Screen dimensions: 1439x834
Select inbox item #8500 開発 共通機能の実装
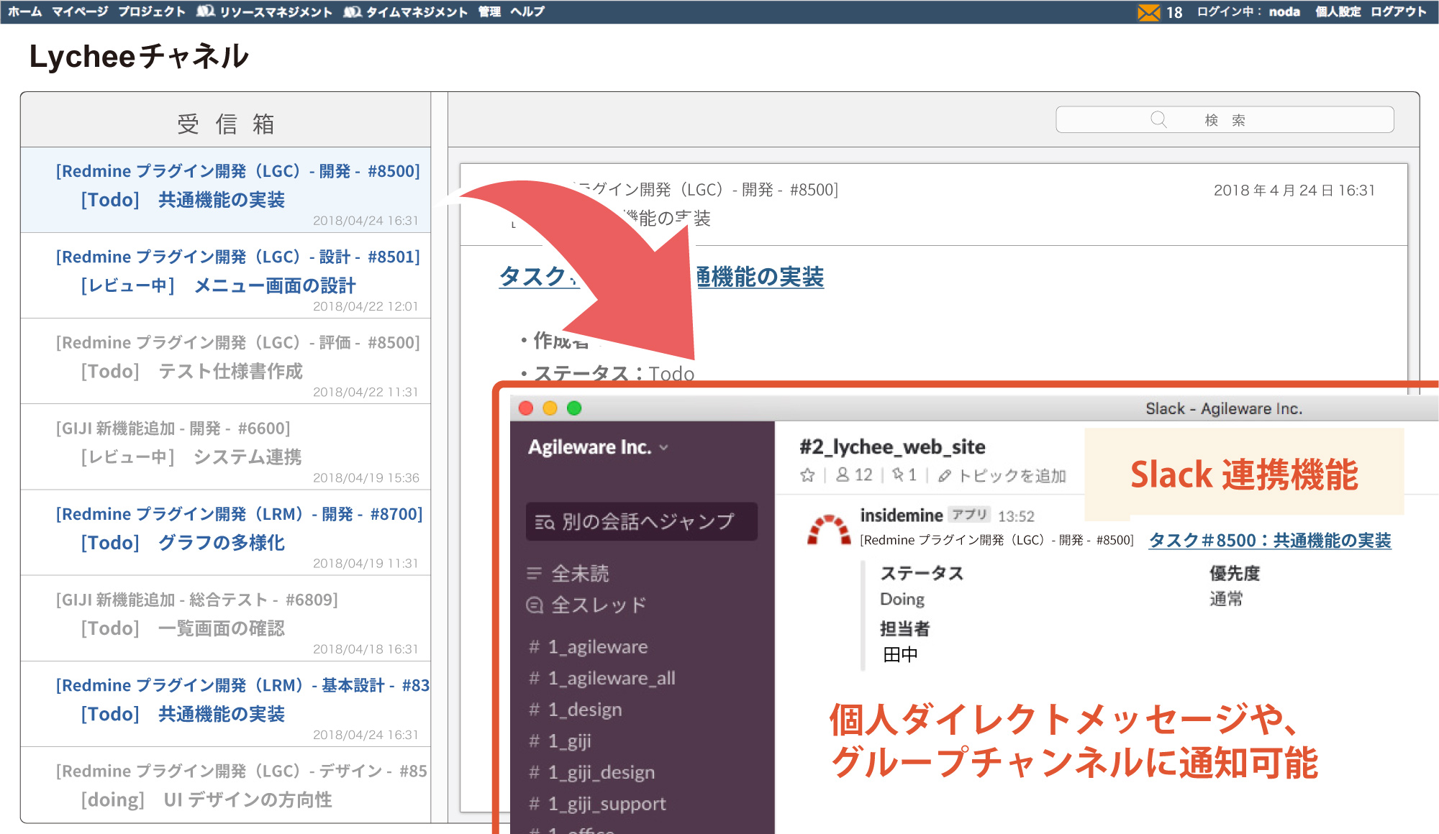(226, 191)
